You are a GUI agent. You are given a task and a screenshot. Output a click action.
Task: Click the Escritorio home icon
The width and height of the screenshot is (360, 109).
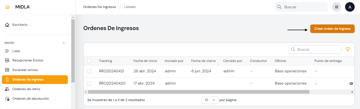pos(7,25)
